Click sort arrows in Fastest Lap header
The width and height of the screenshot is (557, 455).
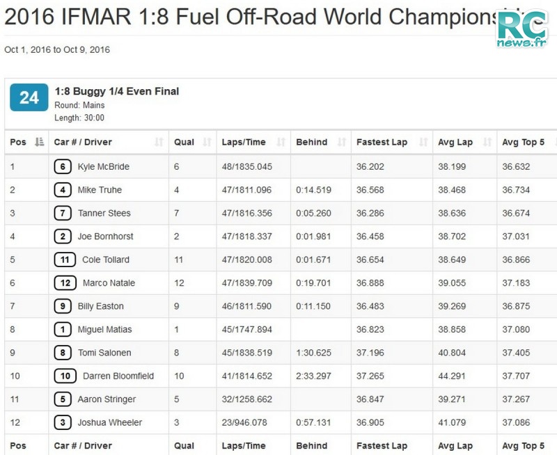tap(423, 142)
